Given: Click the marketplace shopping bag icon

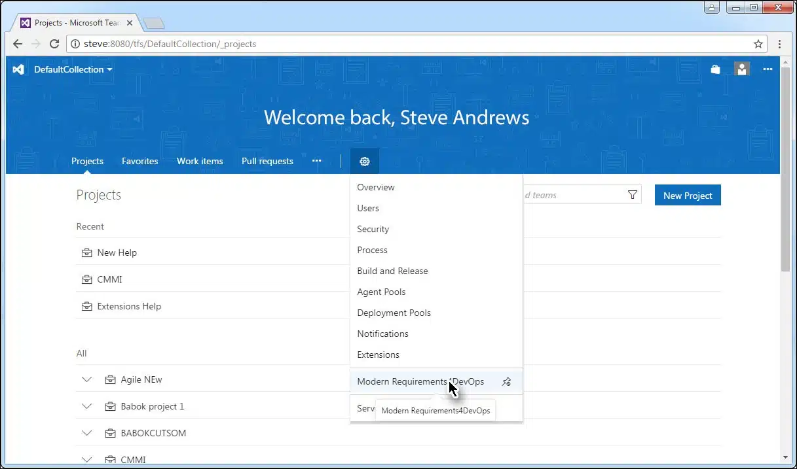Looking at the screenshot, I should tap(715, 69).
